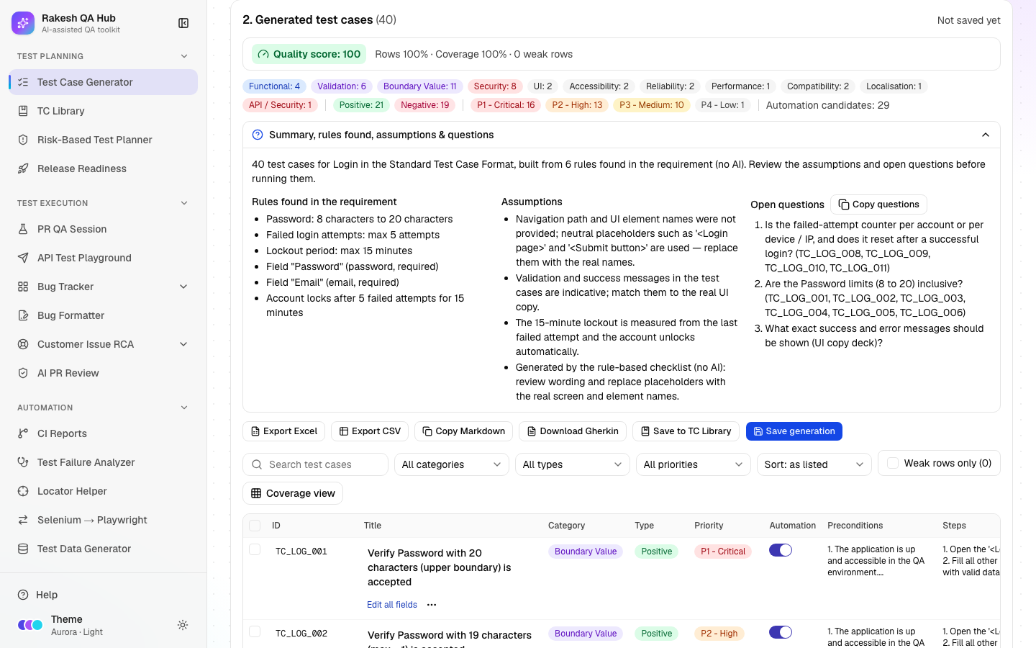
Task: Click the Test Data Generator icon
Action: coord(23,549)
